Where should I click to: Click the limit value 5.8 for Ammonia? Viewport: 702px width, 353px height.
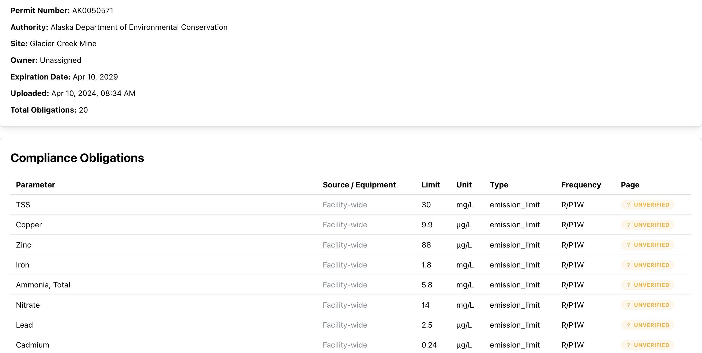pos(427,285)
